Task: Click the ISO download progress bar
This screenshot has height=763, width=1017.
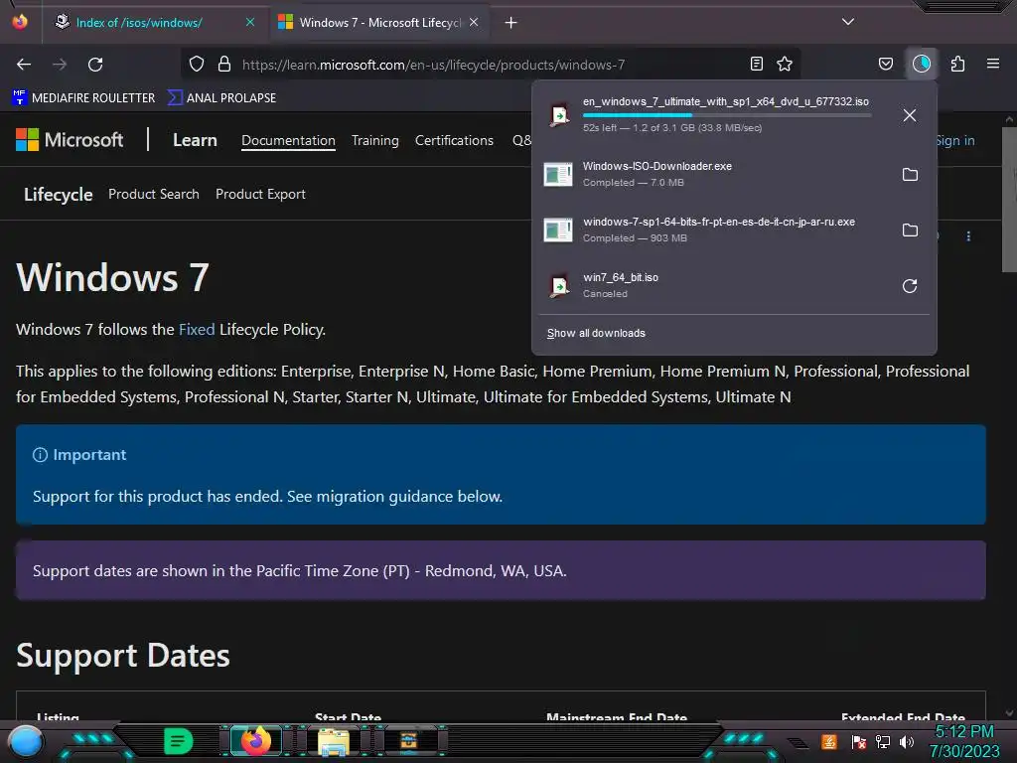Action: coord(726,115)
